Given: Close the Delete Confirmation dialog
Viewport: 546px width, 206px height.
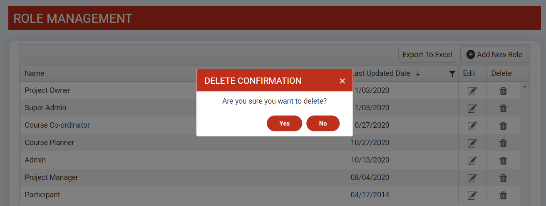Looking at the screenshot, I should (x=342, y=81).
